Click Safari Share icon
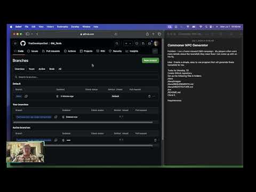Viewport: 256px width, 192px height. point(147,34)
